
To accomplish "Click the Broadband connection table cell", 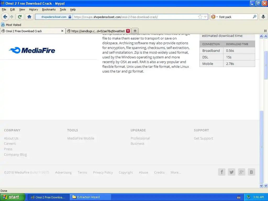I will point(211,51).
